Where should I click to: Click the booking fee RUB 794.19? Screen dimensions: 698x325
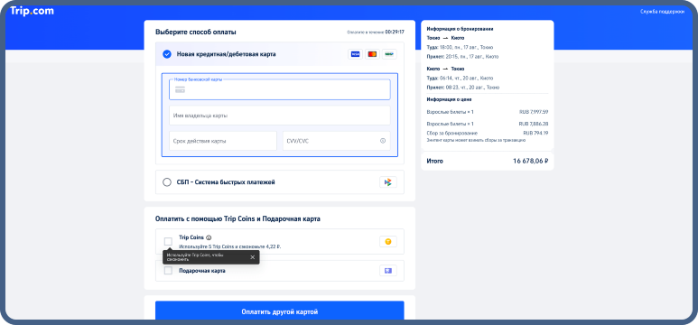pos(535,133)
